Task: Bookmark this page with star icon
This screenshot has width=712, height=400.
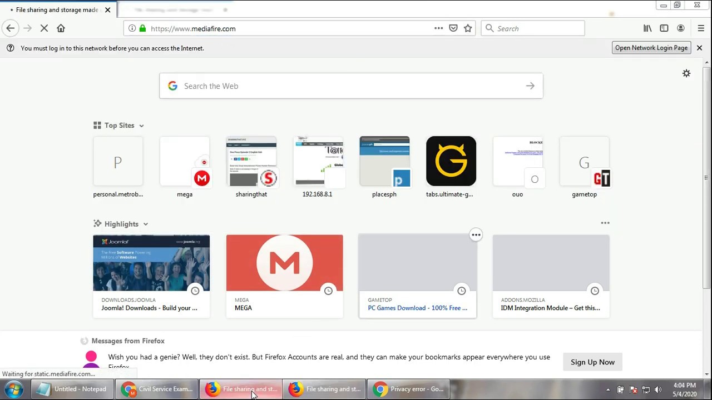Action: tap(468, 28)
